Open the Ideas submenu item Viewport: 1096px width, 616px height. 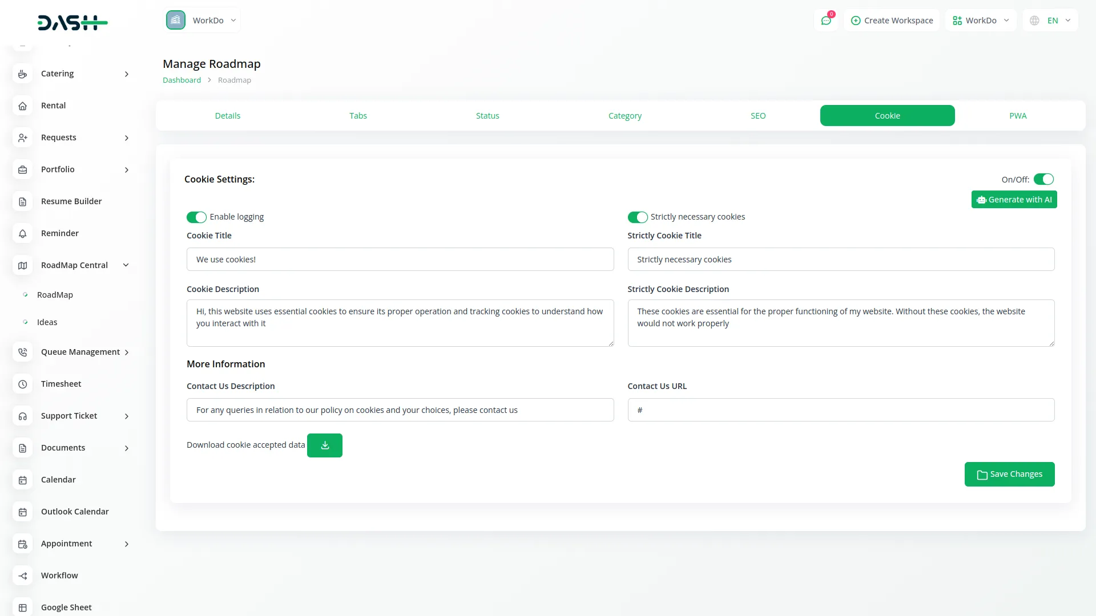click(47, 322)
